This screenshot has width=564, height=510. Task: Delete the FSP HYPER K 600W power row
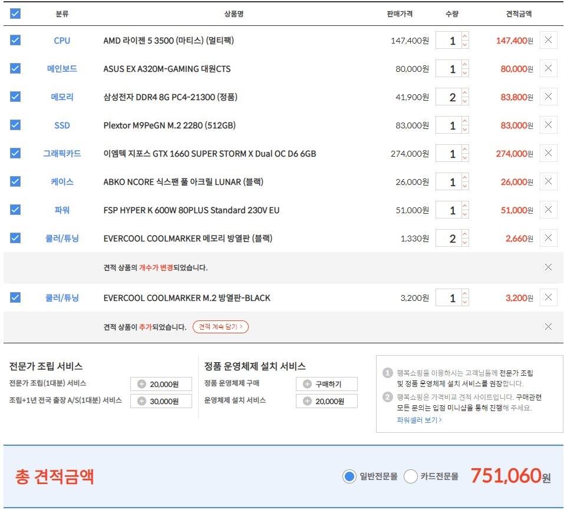(x=548, y=210)
